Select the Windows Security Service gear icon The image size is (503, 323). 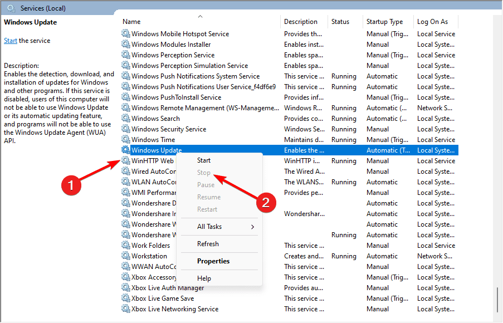point(126,129)
